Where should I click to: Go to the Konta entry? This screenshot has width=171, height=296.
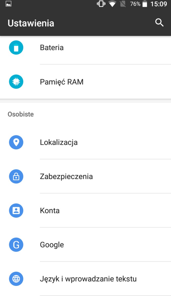tap(86, 211)
